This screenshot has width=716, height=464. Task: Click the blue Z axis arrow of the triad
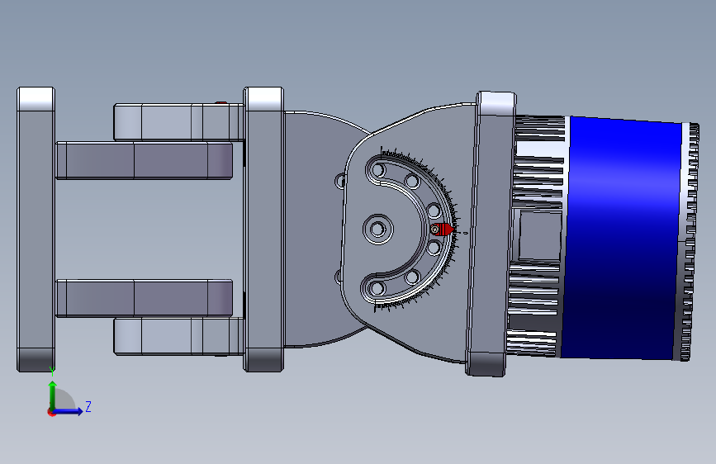pos(69,411)
